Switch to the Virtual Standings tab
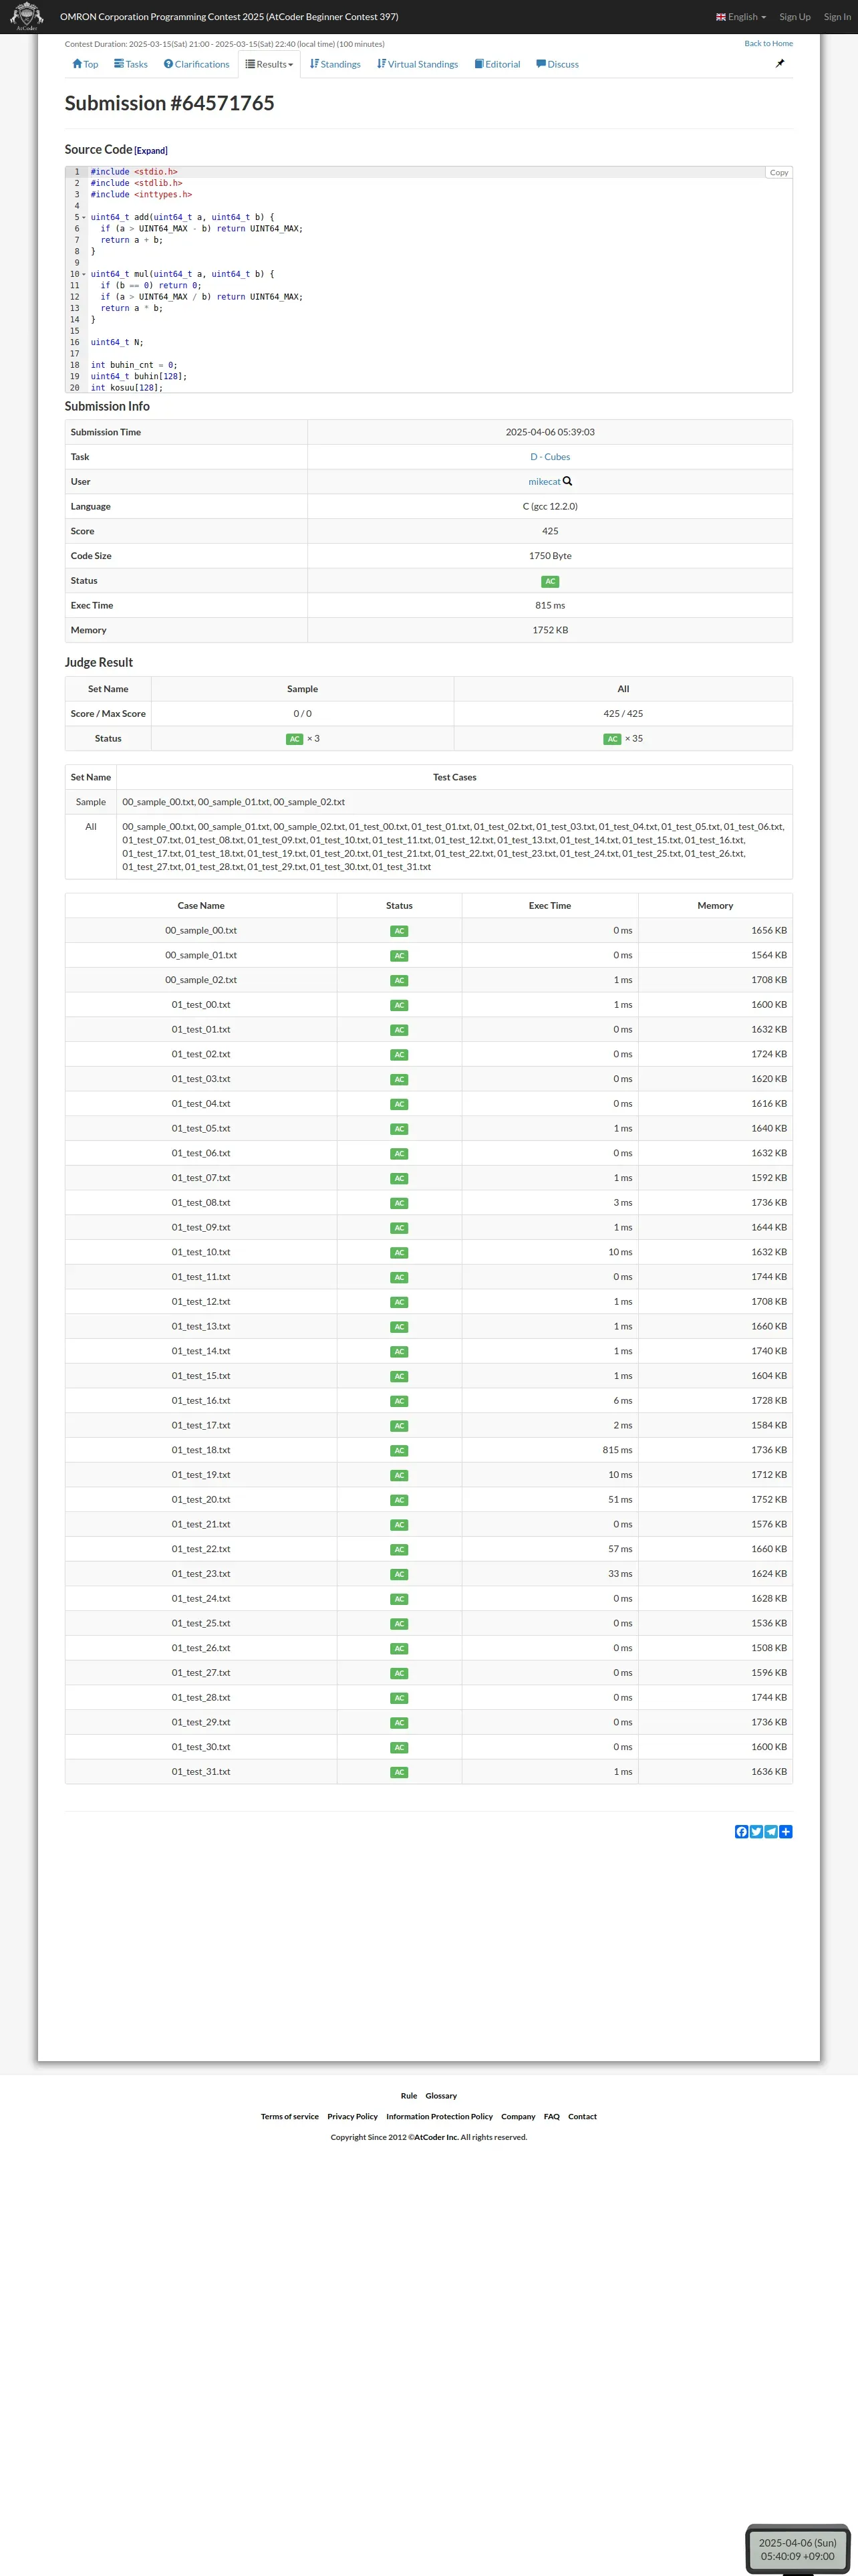The height and width of the screenshot is (2576, 858). [x=418, y=64]
